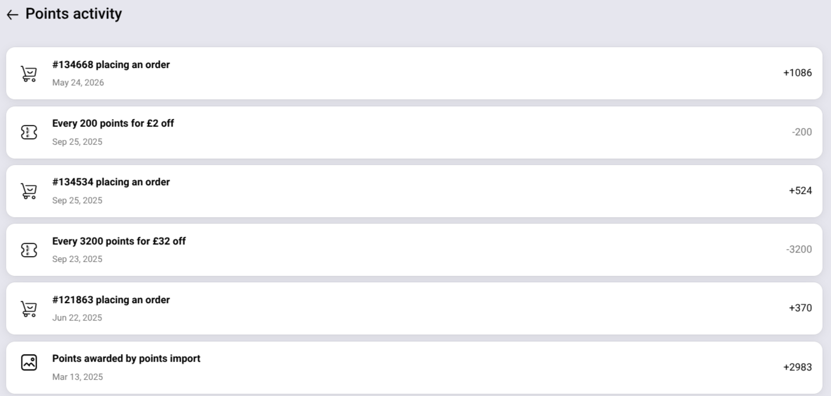
Task: Click image icon for points import entry
Action: [x=29, y=362]
